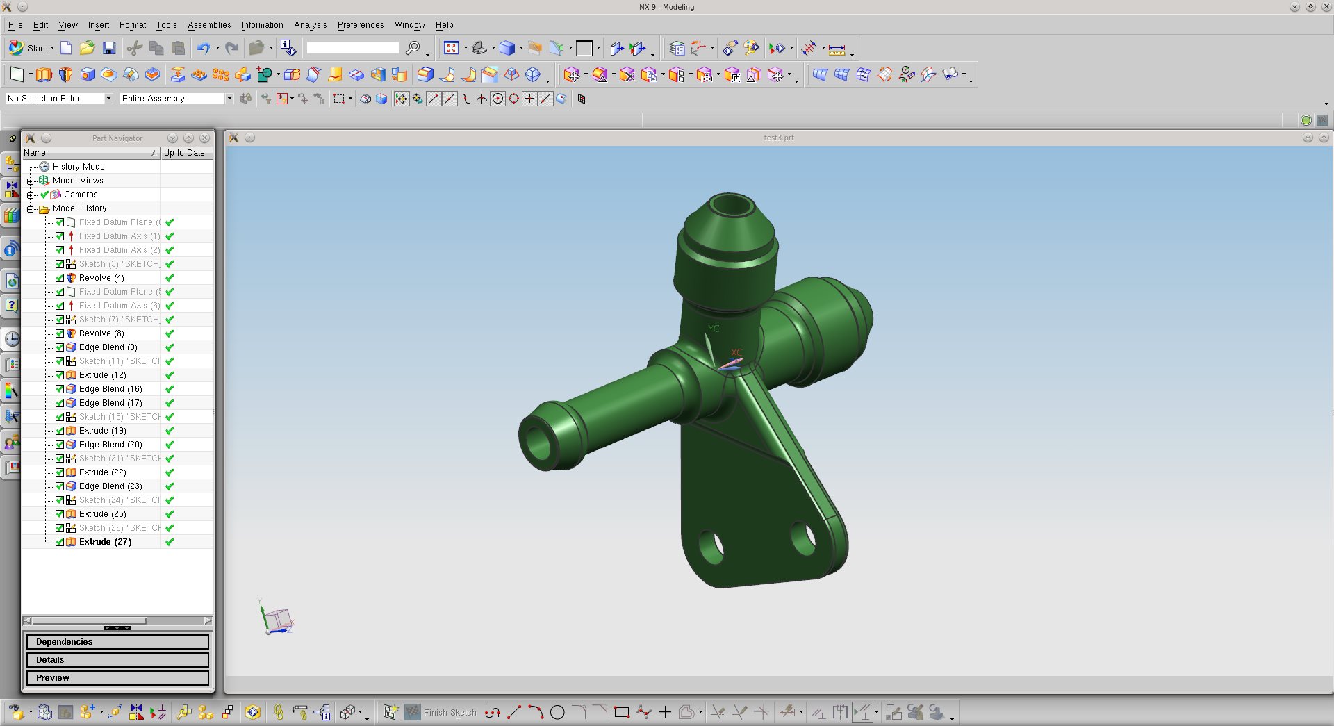The image size is (1334, 726).
Task: Select the Hole feature icon
Action: click(88, 74)
